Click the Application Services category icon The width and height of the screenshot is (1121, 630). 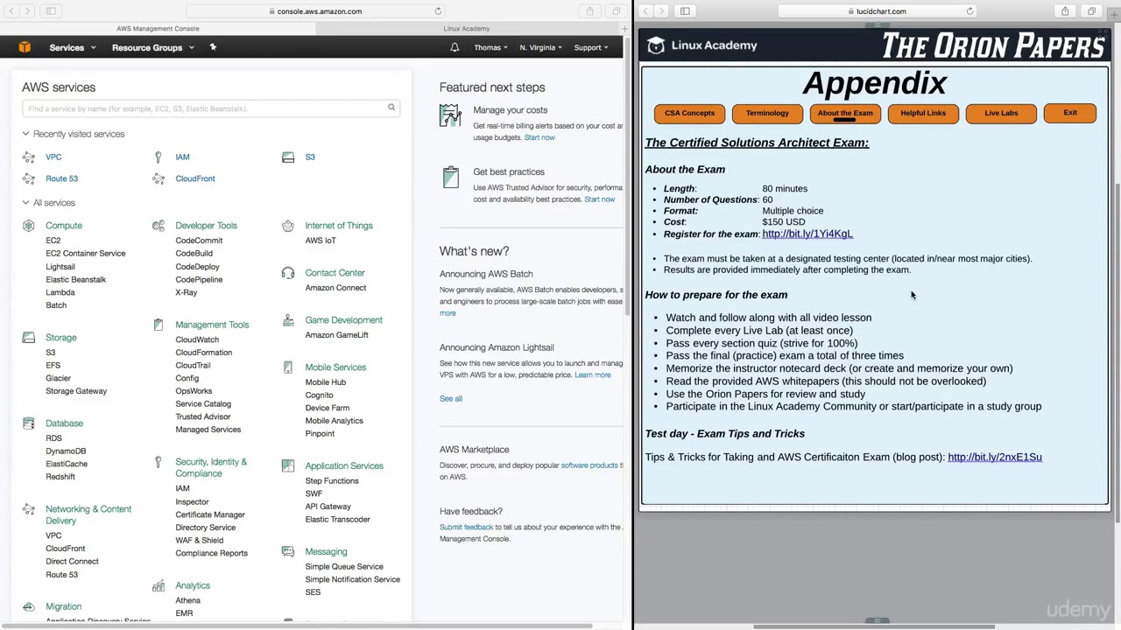point(288,466)
